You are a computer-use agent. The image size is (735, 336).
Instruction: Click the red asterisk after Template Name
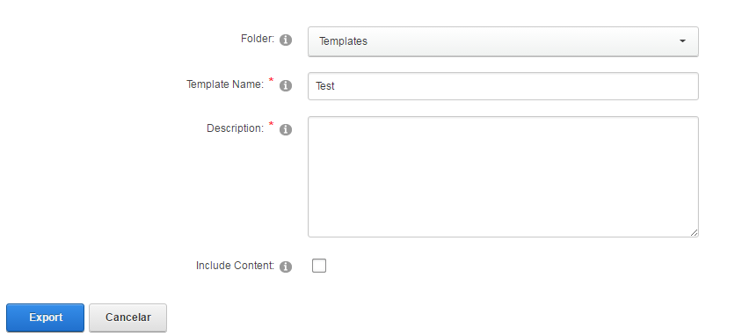271,81
